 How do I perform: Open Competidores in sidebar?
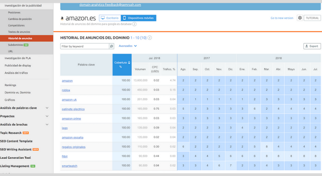tap(16, 26)
